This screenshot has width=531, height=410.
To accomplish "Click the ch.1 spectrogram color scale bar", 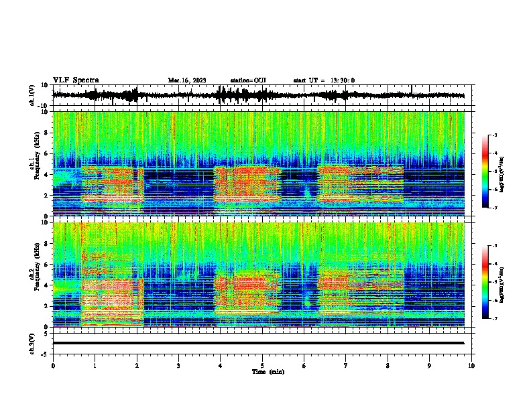I will (485, 172).
